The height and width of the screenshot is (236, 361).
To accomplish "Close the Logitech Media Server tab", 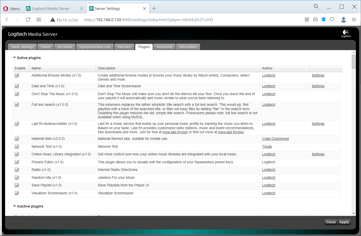I will point(82,9).
